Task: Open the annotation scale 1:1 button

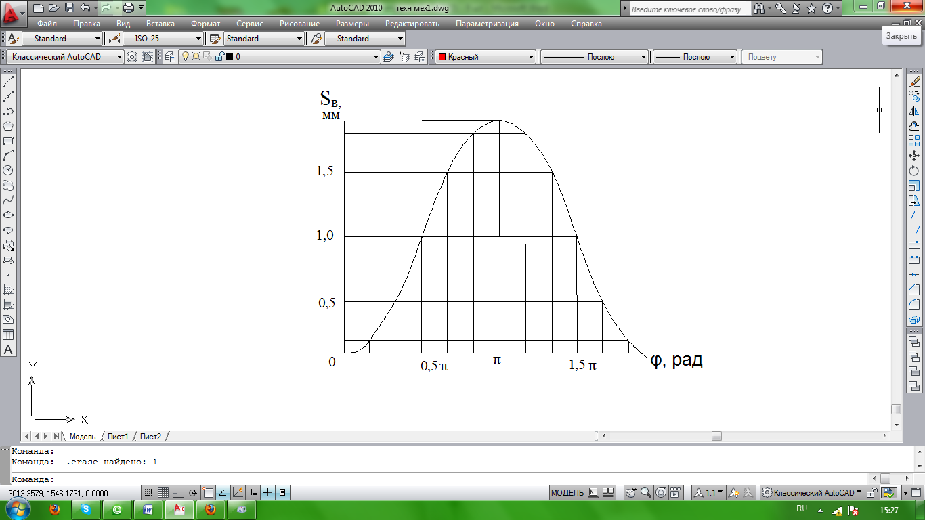Action: (708, 493)
